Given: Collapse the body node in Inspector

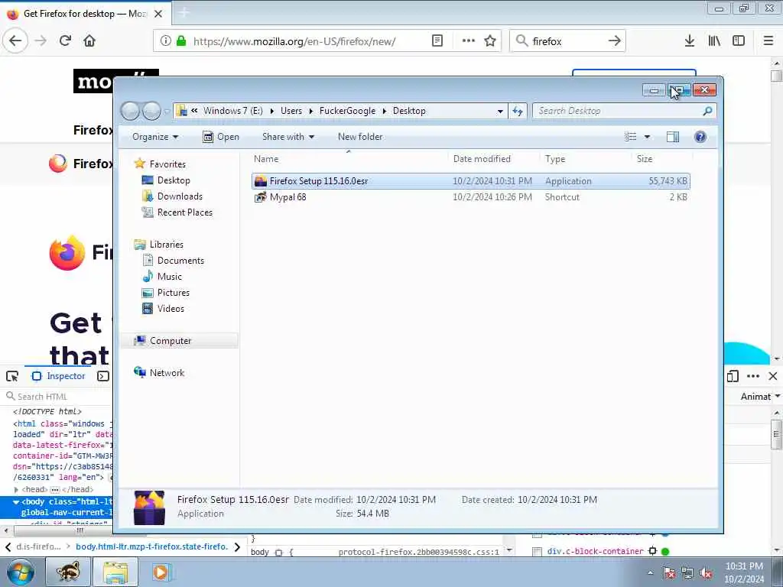Looking at the screenshot, I should pos(16,502).
